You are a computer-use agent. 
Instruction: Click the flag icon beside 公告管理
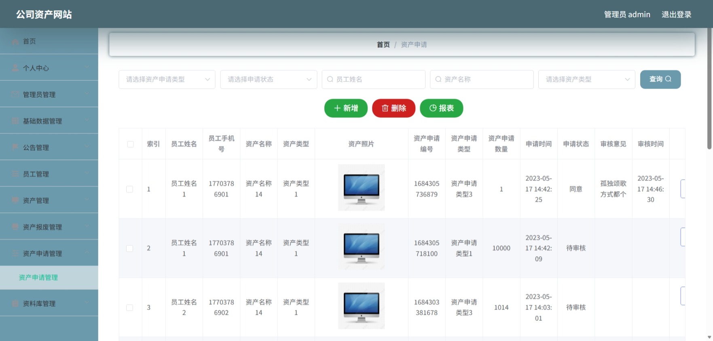click(15, 147)
